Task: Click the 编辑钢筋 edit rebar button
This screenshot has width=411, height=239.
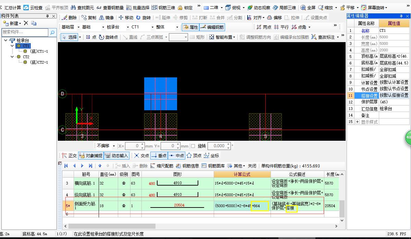Action: tap(212, 27)
